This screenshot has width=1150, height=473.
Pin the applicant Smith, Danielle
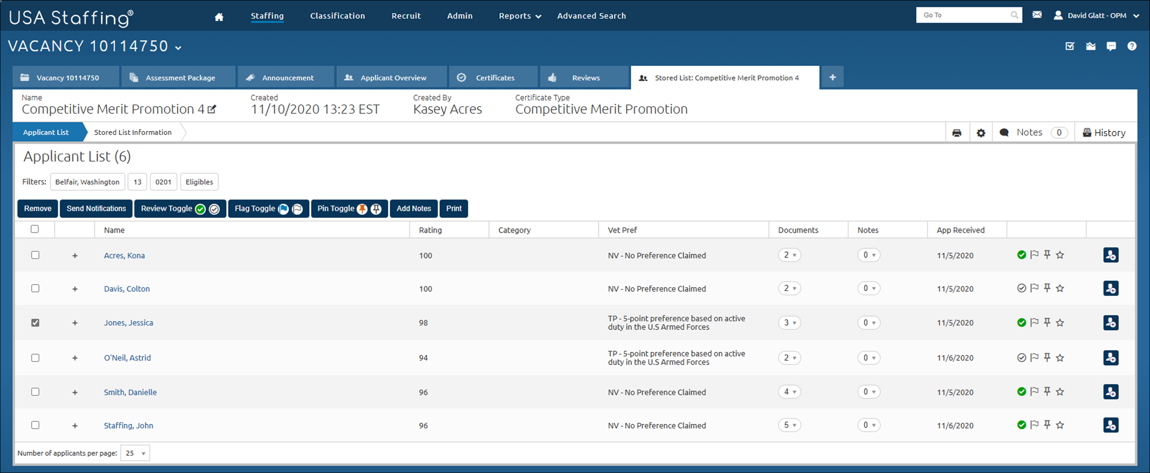(x=1047, y=392)
